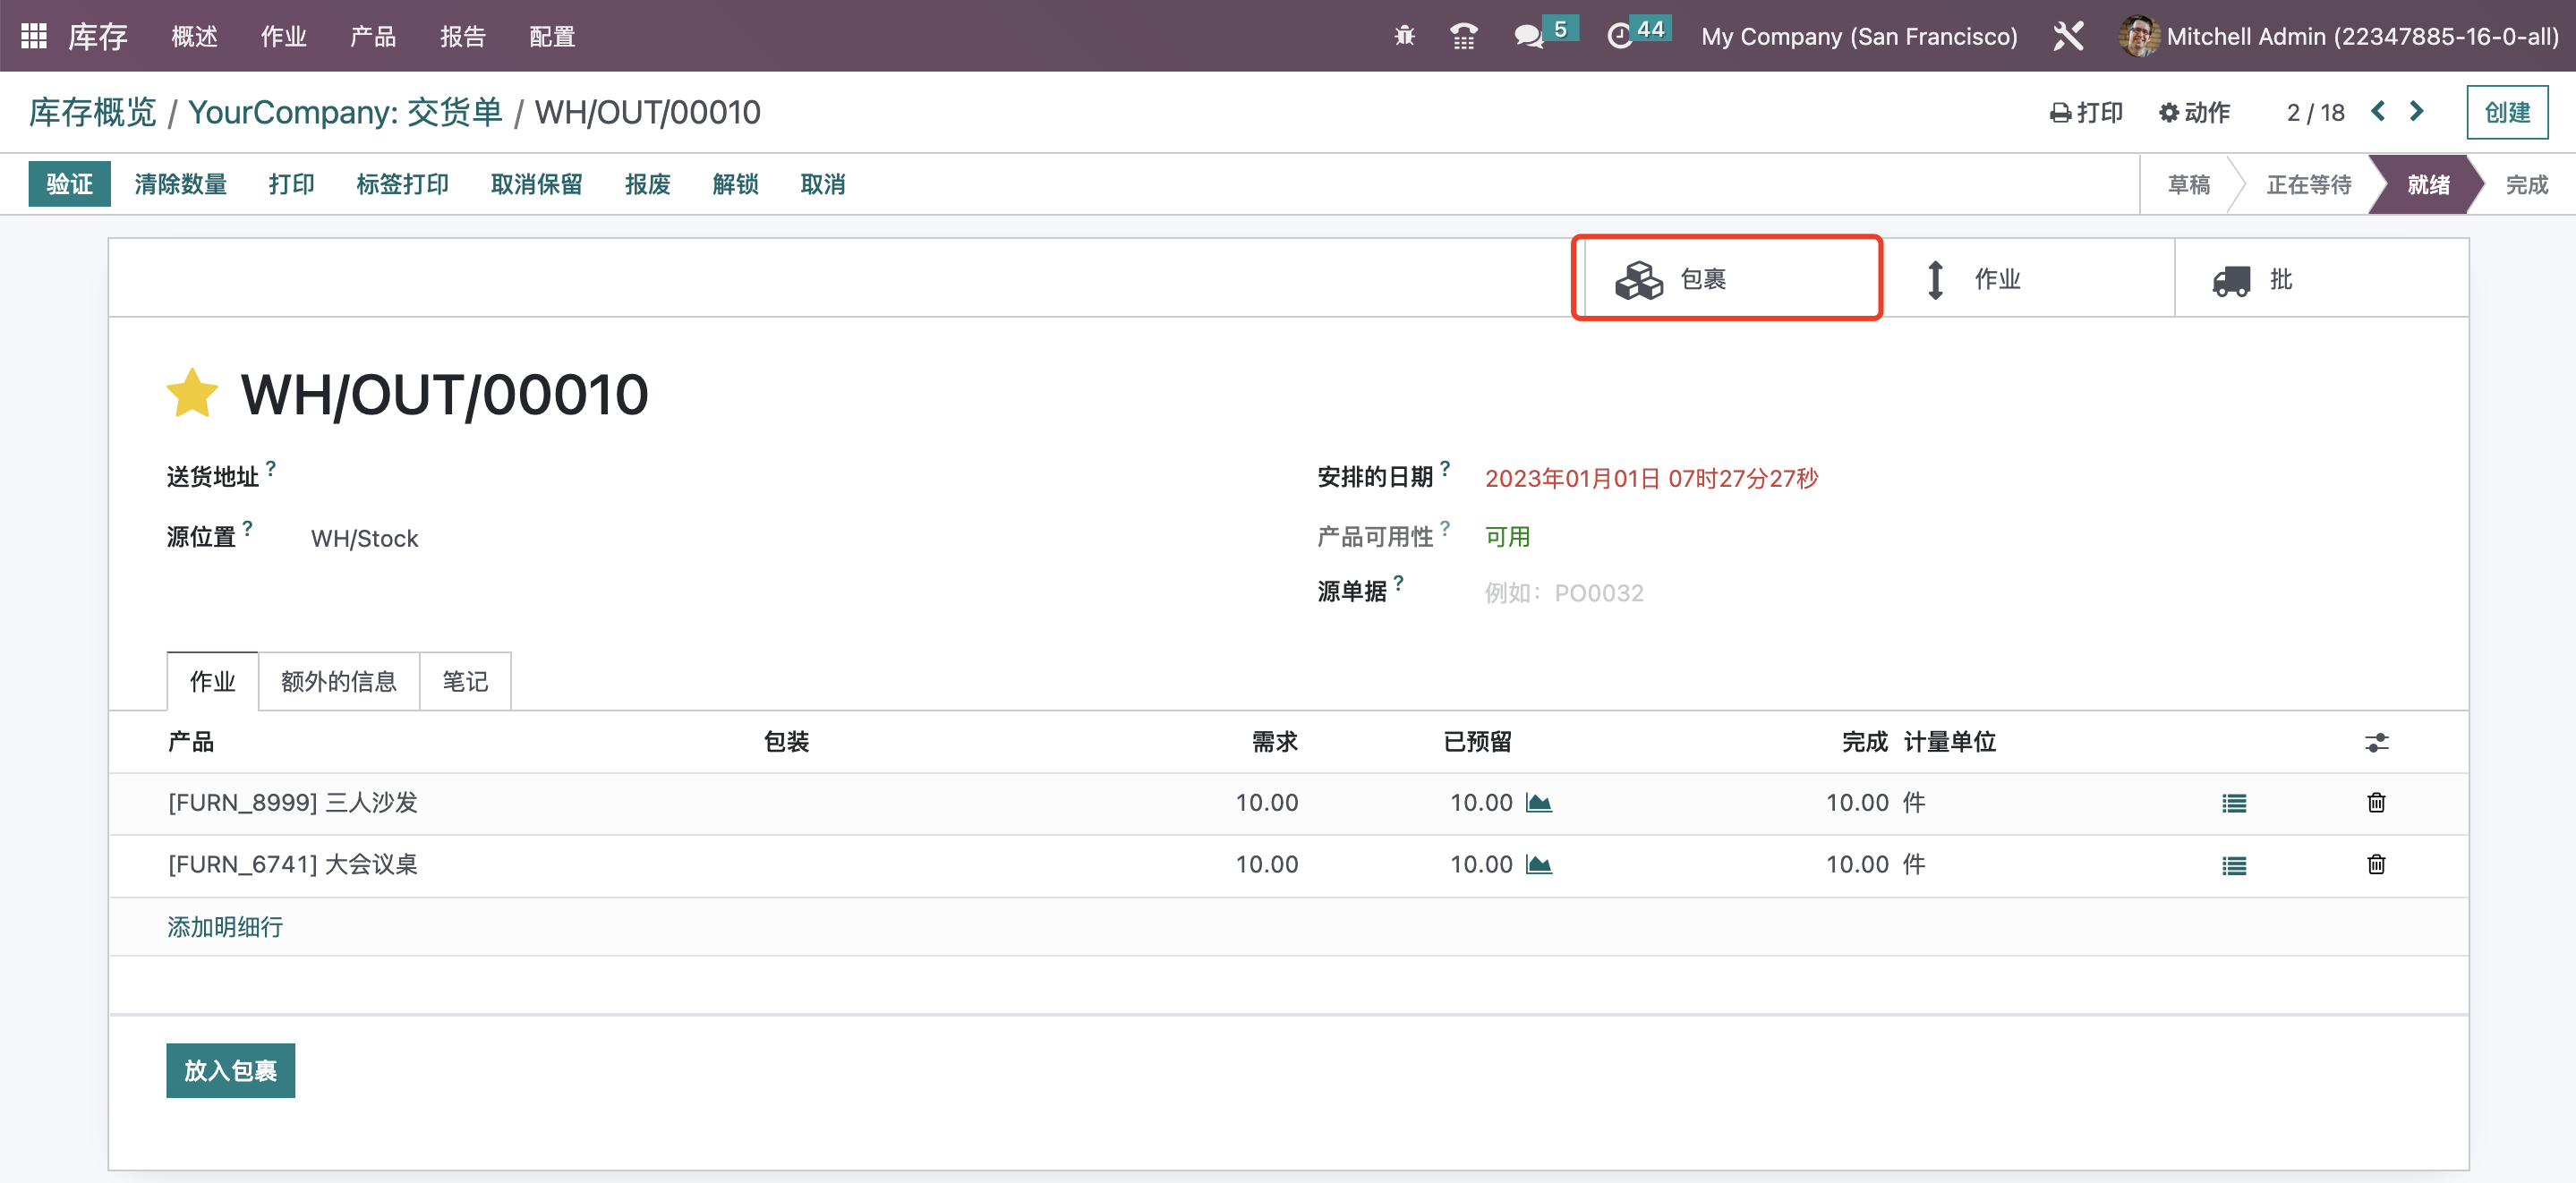Delete the 三人沙发 line with trash icon
2576x1183 pixels.
2376,802
